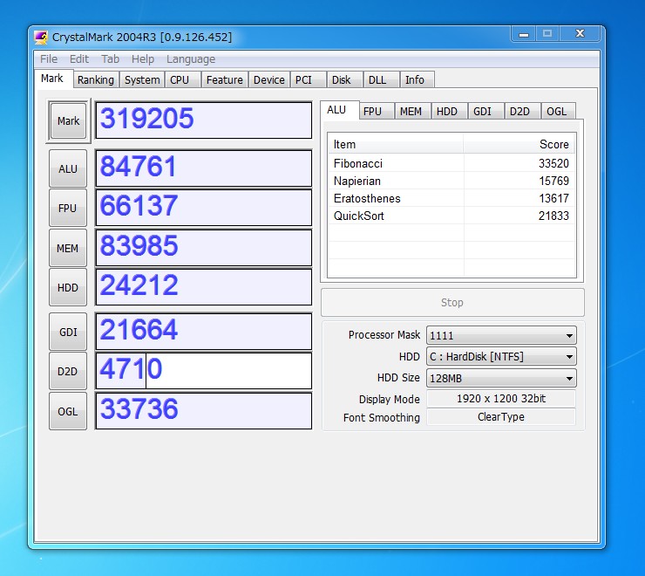645x576 pixels.
Task: Click the QuickSort score 21833
Action: (x=553, y=216)
